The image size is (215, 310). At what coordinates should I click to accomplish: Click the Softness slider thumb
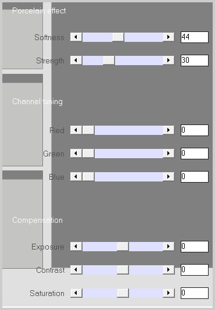(118, 37)
